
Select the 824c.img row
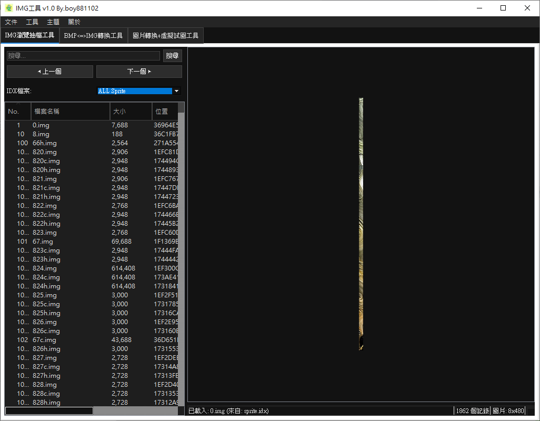pos(92,277)
